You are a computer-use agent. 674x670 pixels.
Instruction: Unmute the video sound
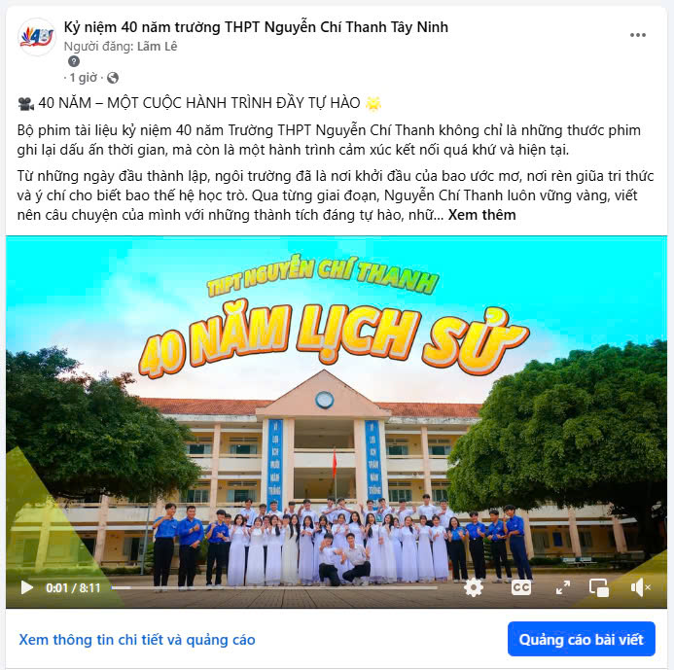coord(640,587)
